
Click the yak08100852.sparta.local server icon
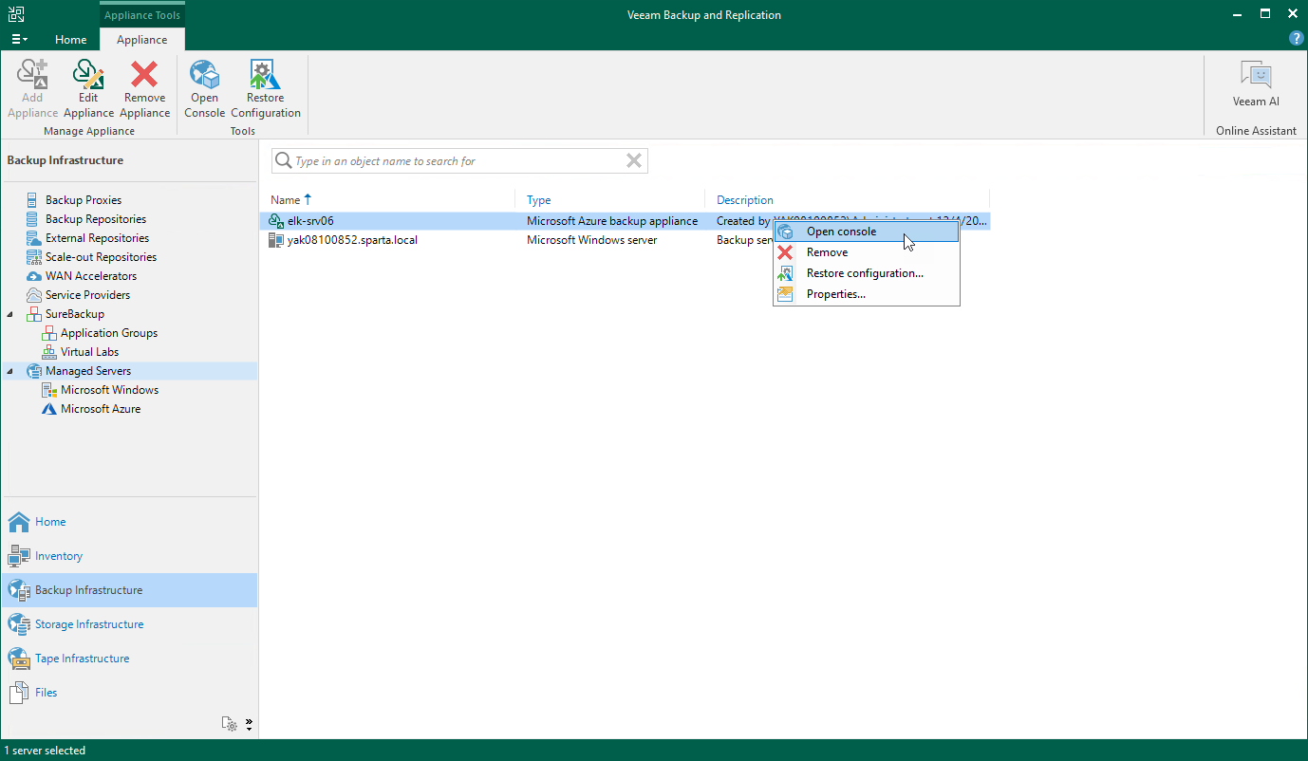(276, 240)
